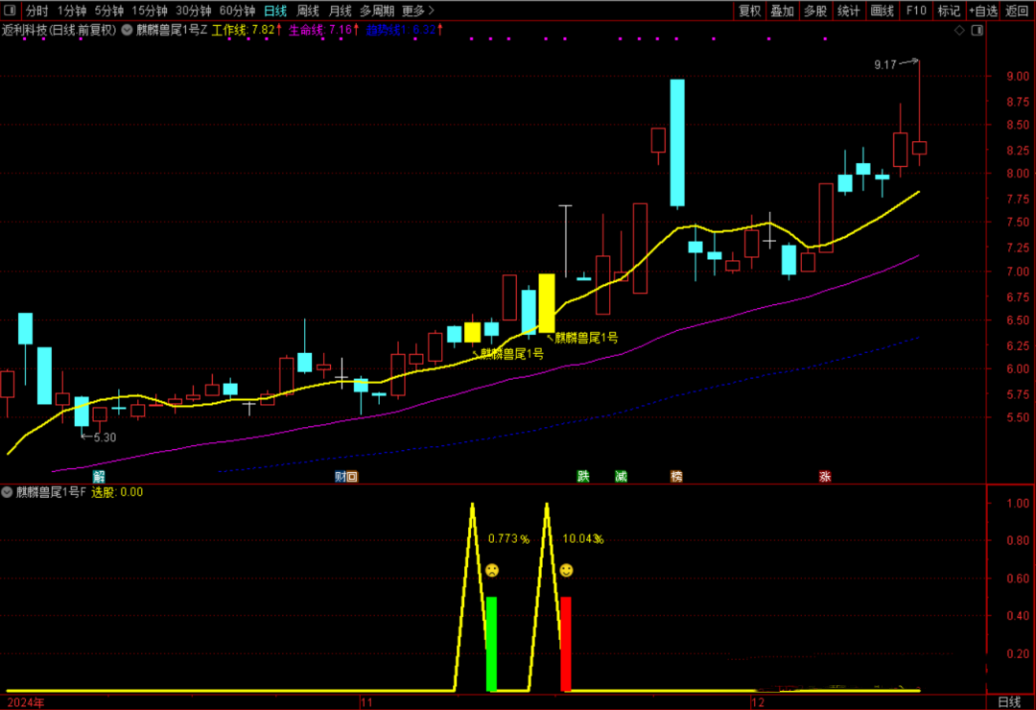This screenshot has width=1036, height=710.
Task: Open the 画线 drawing tools
Action: coord(882,12)
